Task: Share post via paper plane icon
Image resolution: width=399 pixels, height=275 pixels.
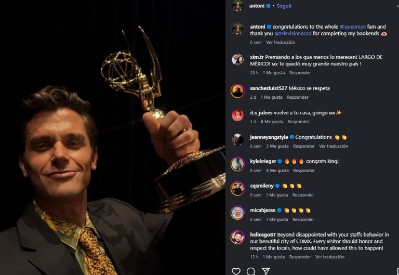Action: coord(265,271)
